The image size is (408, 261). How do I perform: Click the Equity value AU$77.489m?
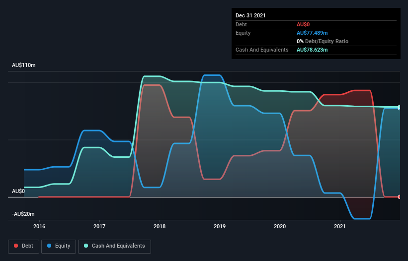312,33
